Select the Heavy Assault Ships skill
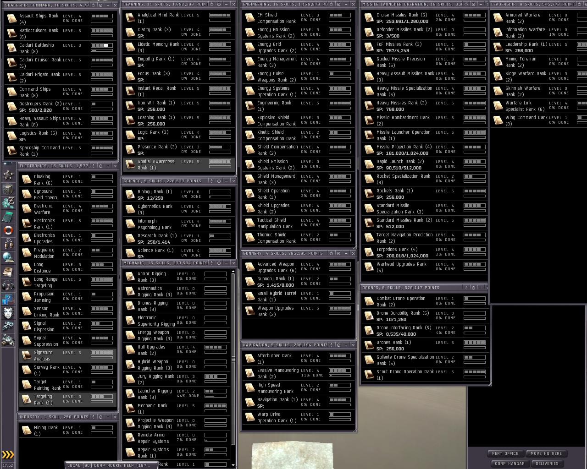The height and width of the screenshot is (469, 587). pyautogui.click(x=61, y=121)
